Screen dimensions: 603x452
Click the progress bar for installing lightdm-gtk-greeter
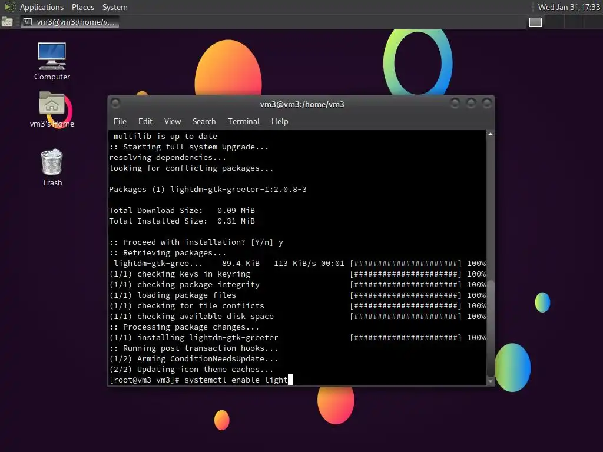pyautogui.click(x=405, y=337)
